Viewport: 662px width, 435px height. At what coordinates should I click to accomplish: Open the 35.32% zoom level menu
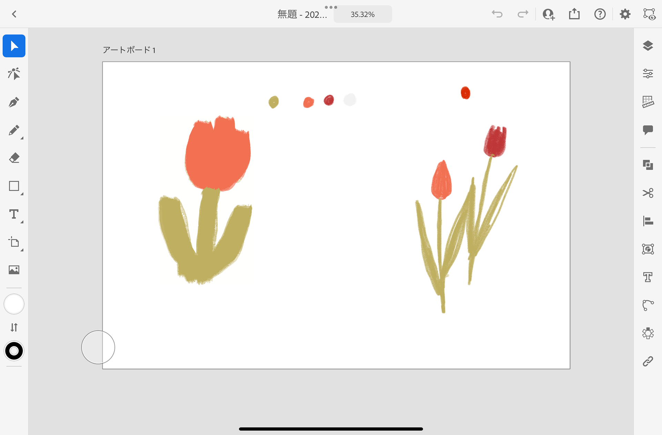pyautogui.click(x=363, y=14)
